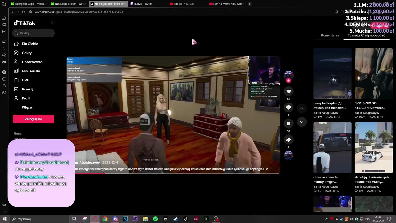396x223 pixels.
Task: Open Samir Abughuayev profile under nowy helikopter
Action: pos(326,113)
